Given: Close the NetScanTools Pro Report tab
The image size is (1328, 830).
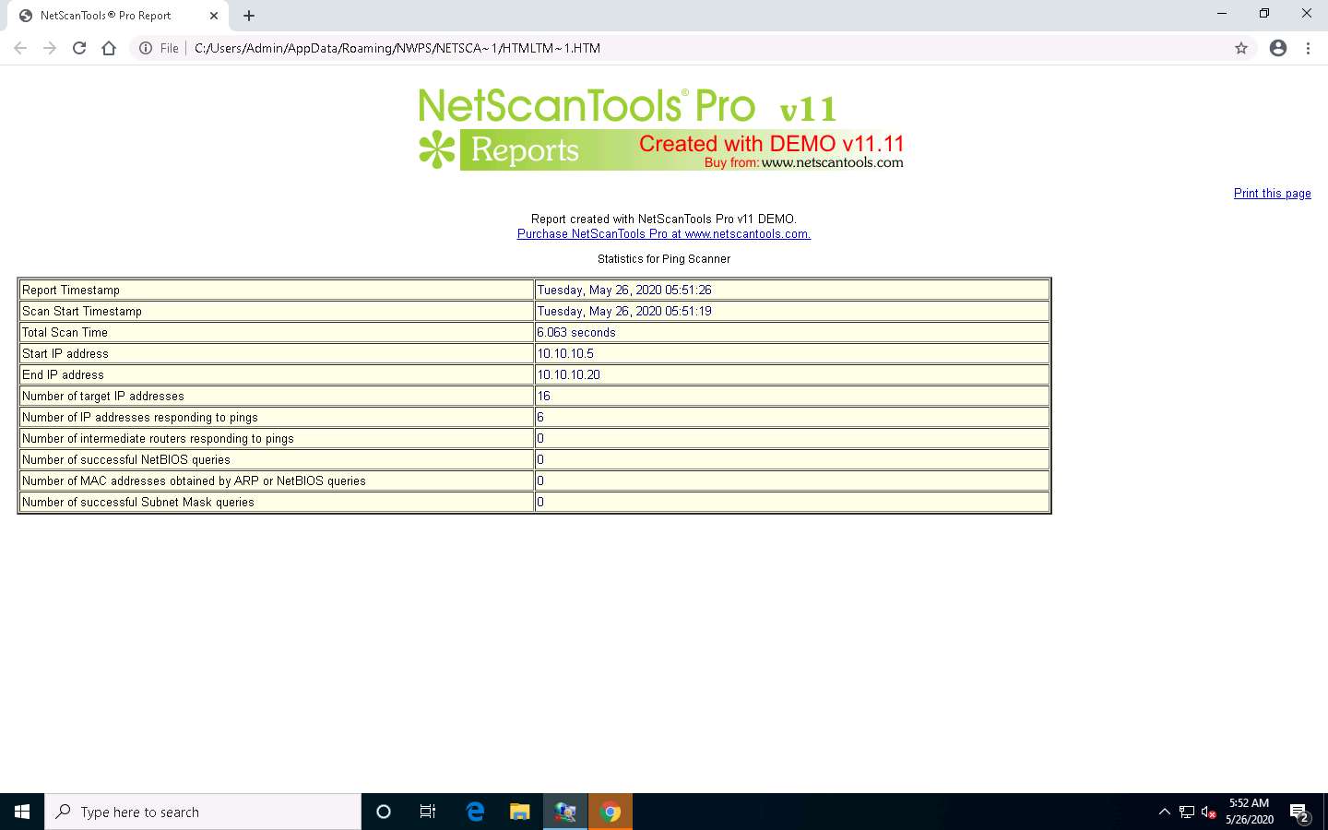Looking at the screenshot, I should pos(213,16).
